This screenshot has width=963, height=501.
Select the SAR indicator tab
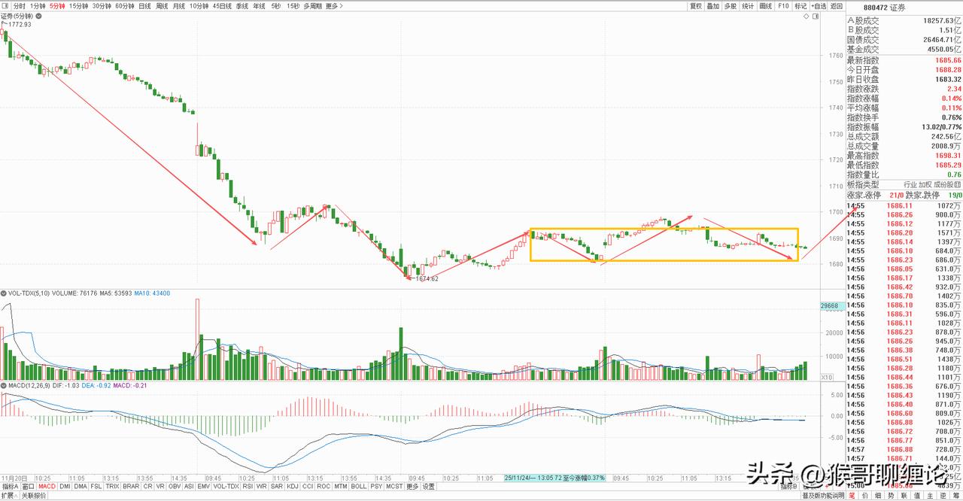coord(277,486)
